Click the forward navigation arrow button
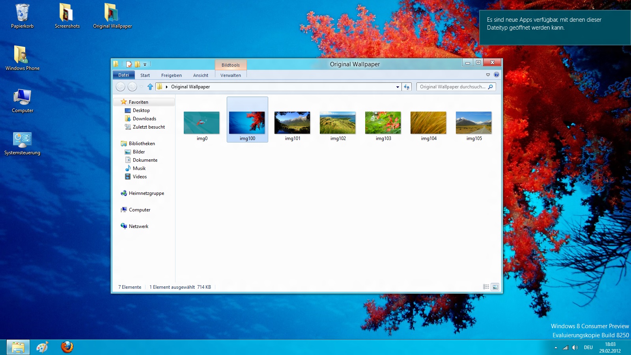Viewport: 631px width, 355px height. [132, 87]
